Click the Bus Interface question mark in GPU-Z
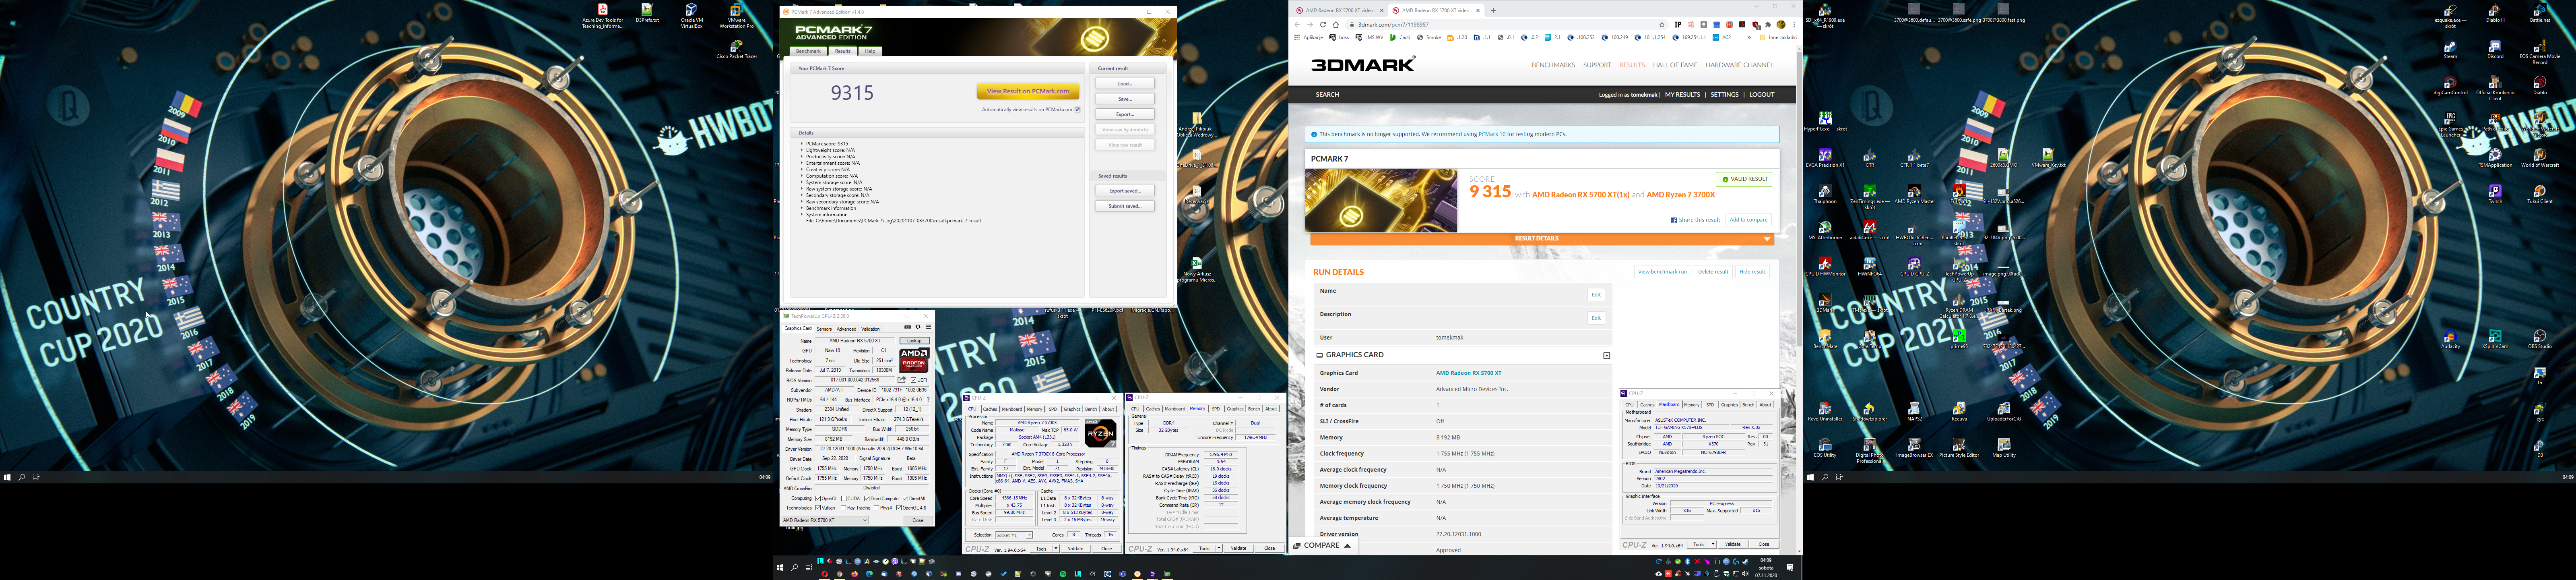Screen dimensions: 2576x580 (x=928, y=400)
